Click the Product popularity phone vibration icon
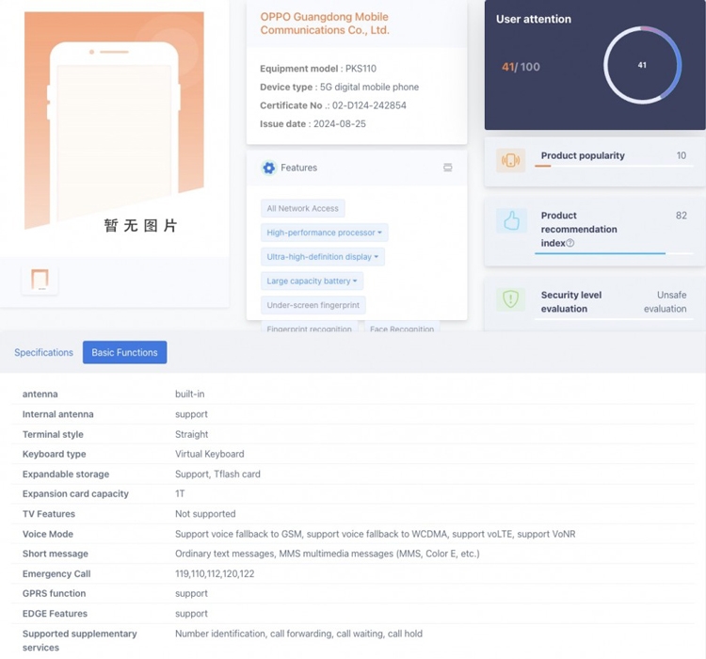 pyautogui.click(x=510, y=160)
